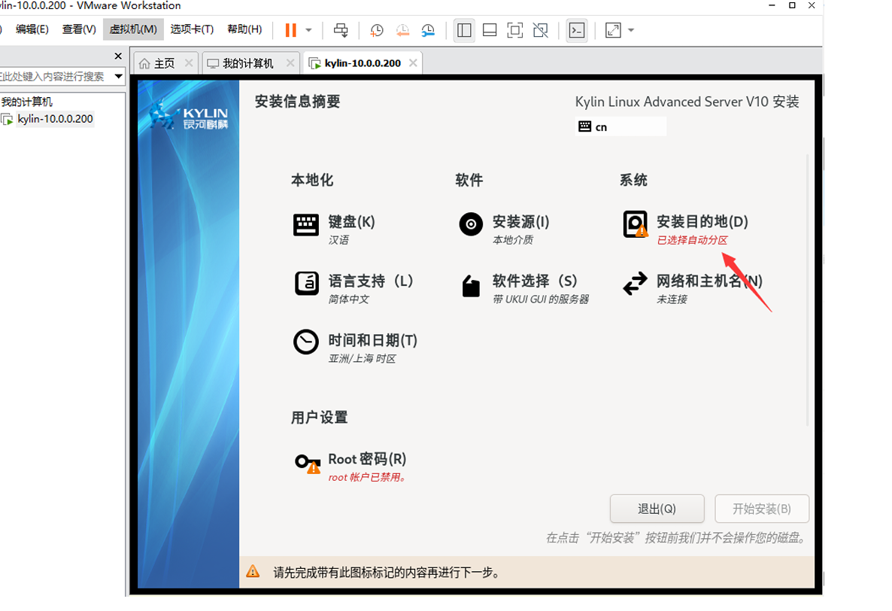Click the Kylin logo in the installer
Image resolution: width=892 pixels, height=611 pixels.
coord(188,116)
